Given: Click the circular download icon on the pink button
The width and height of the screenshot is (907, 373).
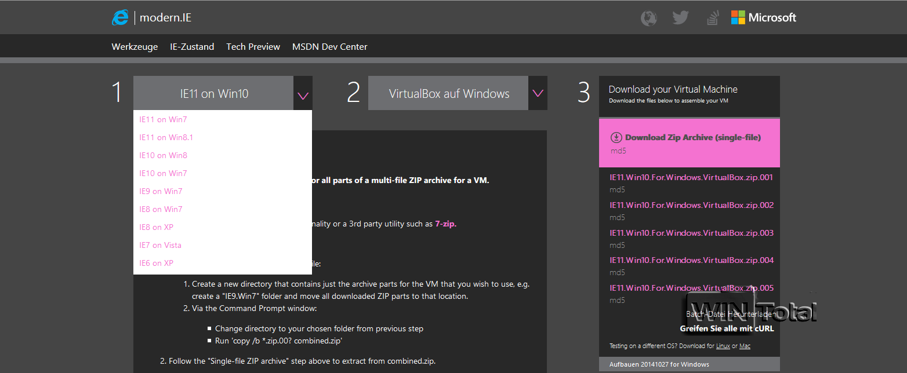Looking at the screenshot, I should click(x=616, y=137).
